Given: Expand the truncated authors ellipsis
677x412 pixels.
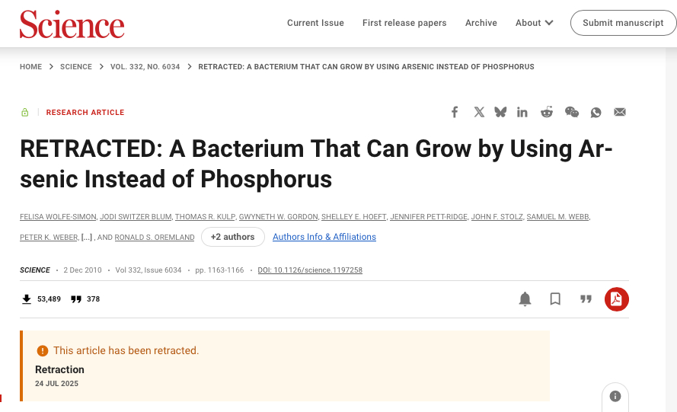Looking at the screenshot, I should [87, 238].
